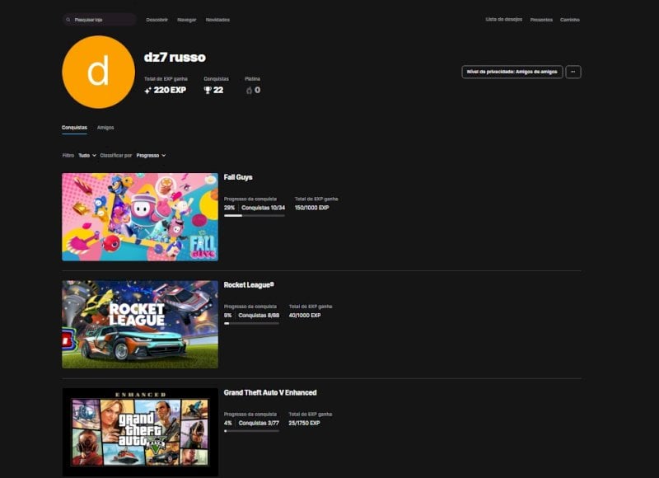Click the Rocket League progress bar
Screen dimensions: 659x478
(251, 323)
